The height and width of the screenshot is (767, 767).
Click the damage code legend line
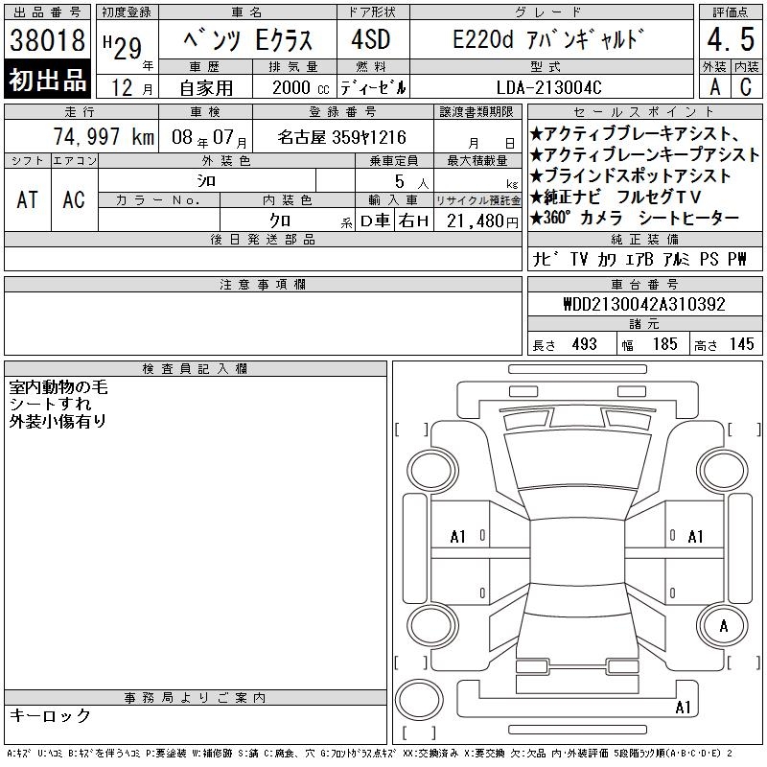370,754
